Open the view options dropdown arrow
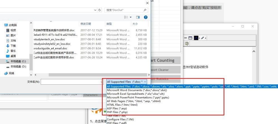 (x=131, y=17)
